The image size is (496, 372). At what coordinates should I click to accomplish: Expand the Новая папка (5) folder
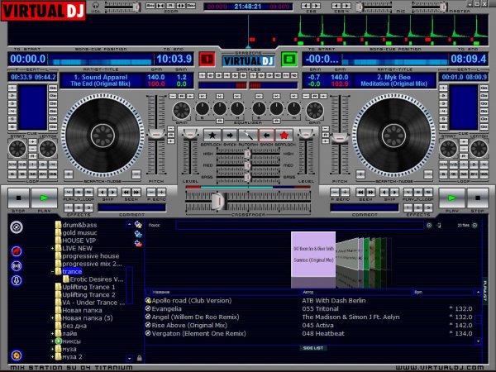53,318
